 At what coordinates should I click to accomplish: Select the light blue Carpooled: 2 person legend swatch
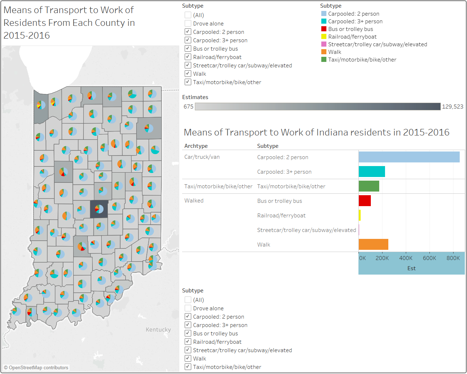point(324,13)
